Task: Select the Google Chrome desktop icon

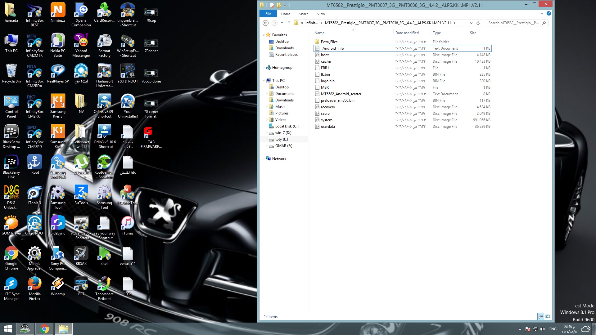Action: 11,258
